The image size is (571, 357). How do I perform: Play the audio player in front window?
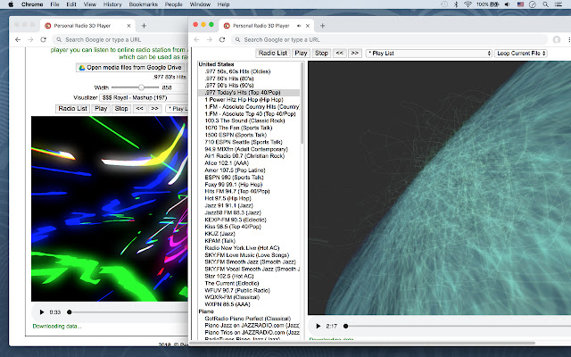[x=318, y=326]
